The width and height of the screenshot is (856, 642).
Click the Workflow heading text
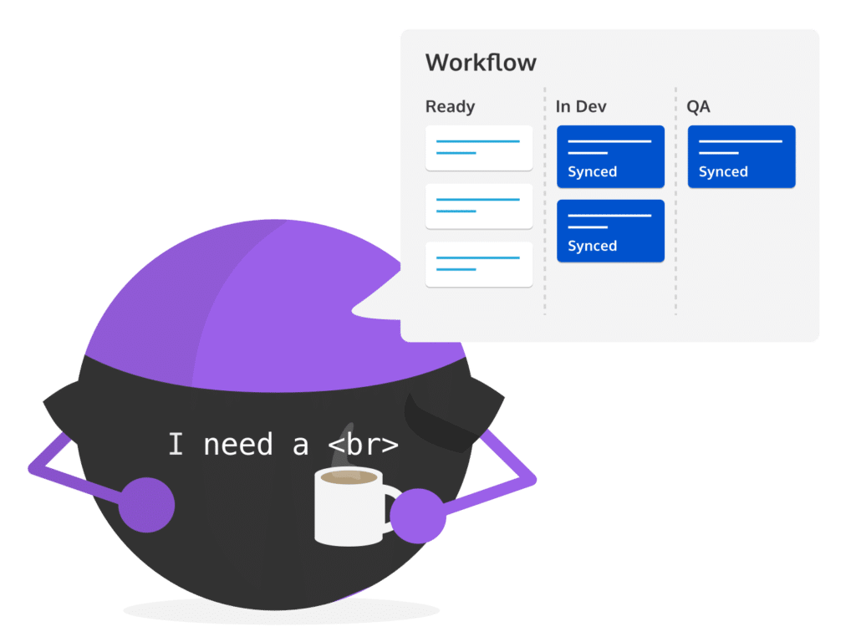coord(481,63)
